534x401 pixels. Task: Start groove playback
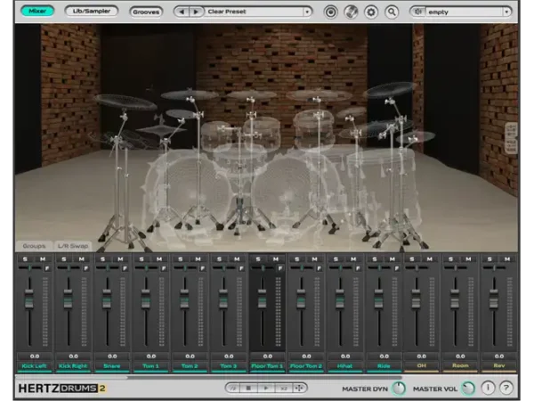[x=266, y=388]
